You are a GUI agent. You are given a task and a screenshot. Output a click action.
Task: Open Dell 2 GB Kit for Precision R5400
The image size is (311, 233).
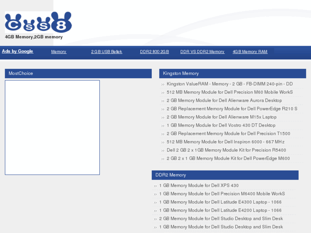tap(226, 150)
